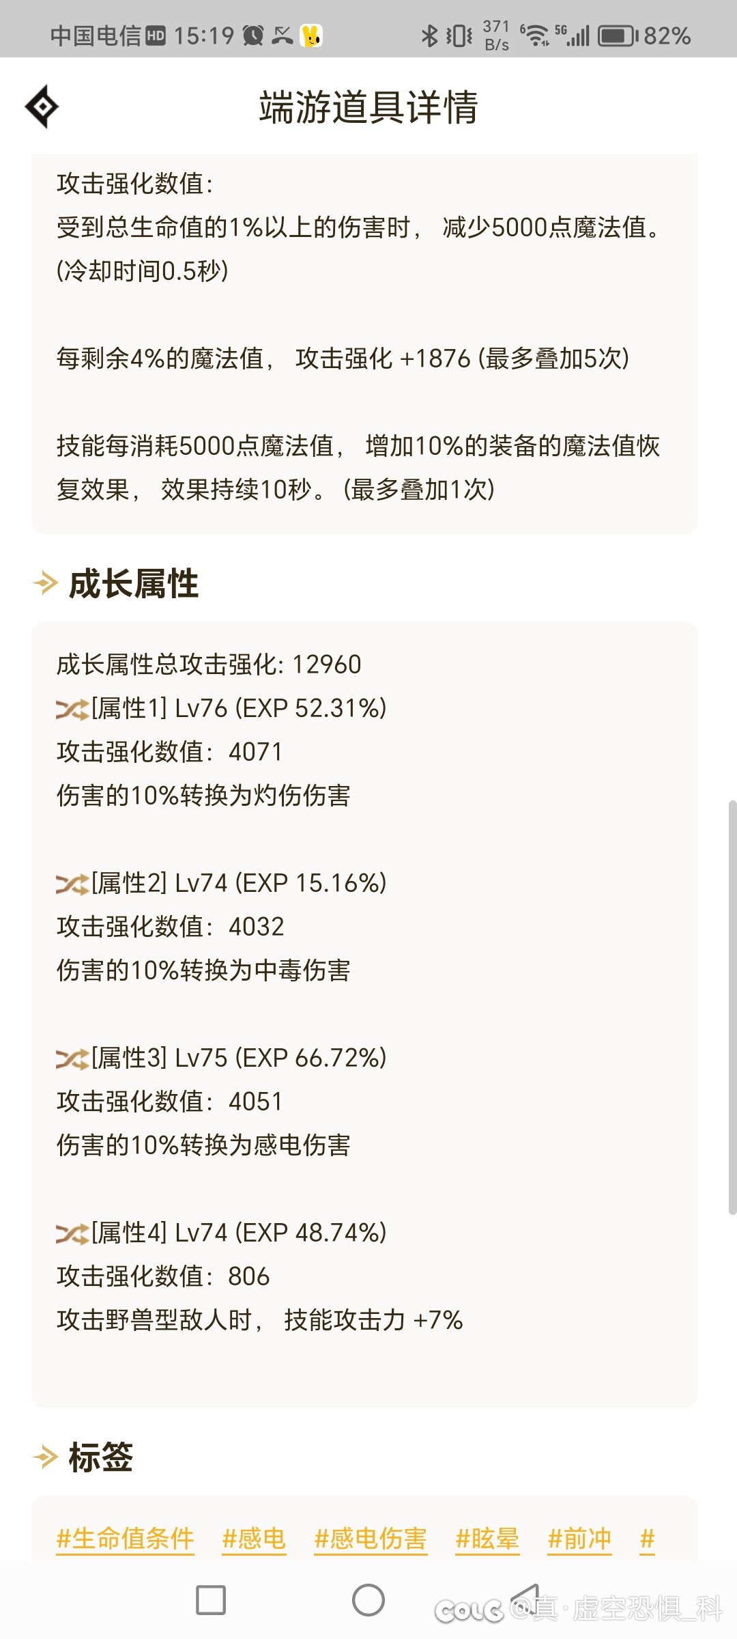Image resolution: width=737 pixels, height=1639 pixels.
Task: Open the #前冲 tag
Action: tap(579, 1539)
